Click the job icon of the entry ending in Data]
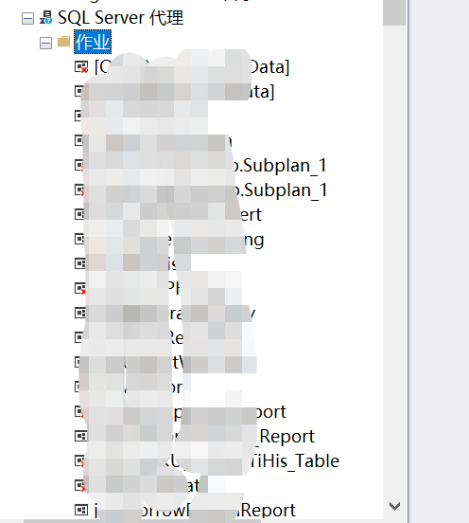Screen dimensions: 469x523 tap(81, 66)
